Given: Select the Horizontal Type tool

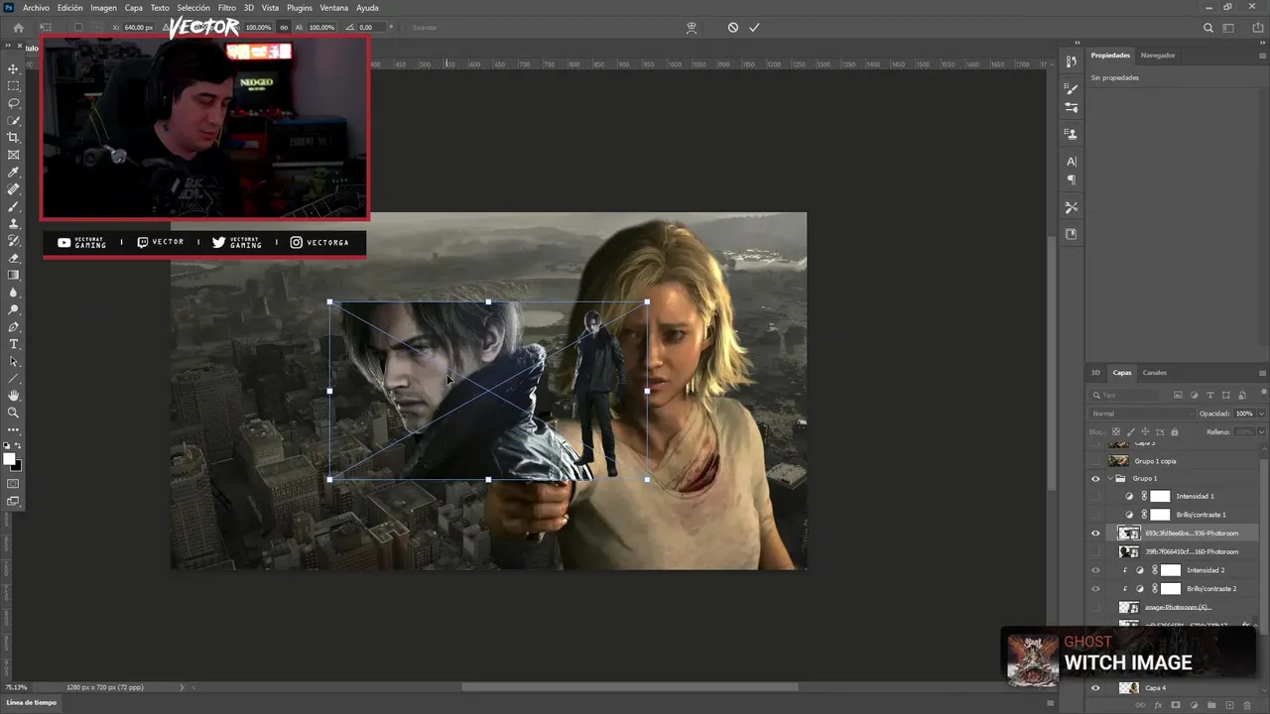Looking at the screenshot, I should pyautogui.click(x=13, y=344).
